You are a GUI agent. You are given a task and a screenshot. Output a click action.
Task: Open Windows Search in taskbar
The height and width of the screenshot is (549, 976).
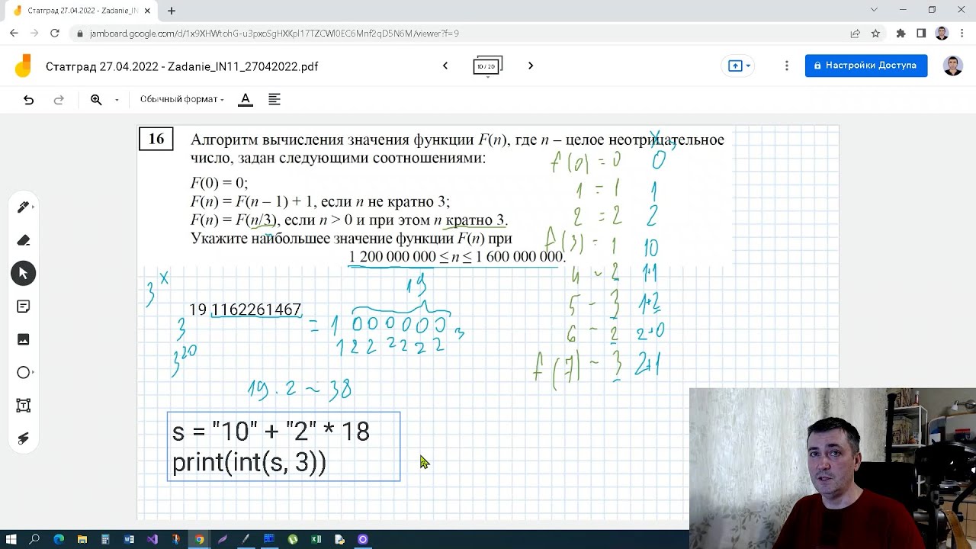(34, 539)
